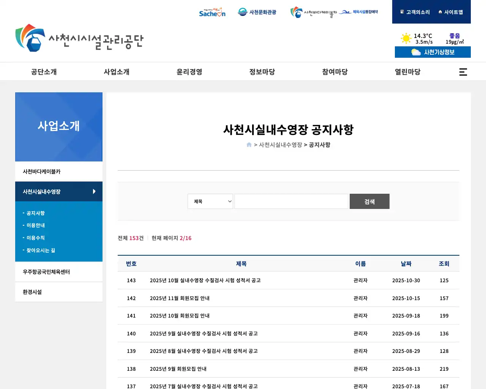Click 고객의소리 in top bar
Image resolution: width=486 pixels, height=389 pixels.
coord(415,12)
